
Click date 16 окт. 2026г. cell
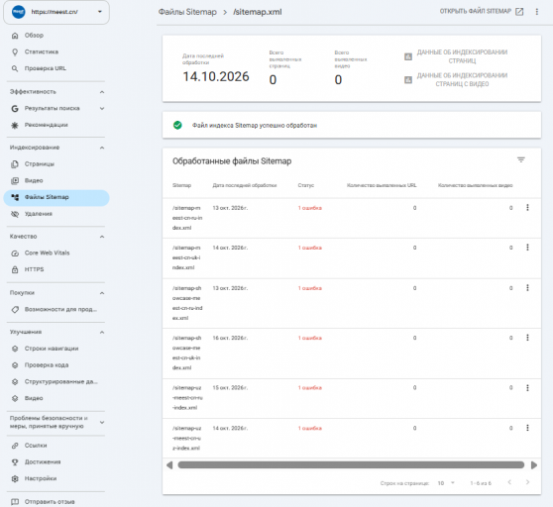(230, 338)
